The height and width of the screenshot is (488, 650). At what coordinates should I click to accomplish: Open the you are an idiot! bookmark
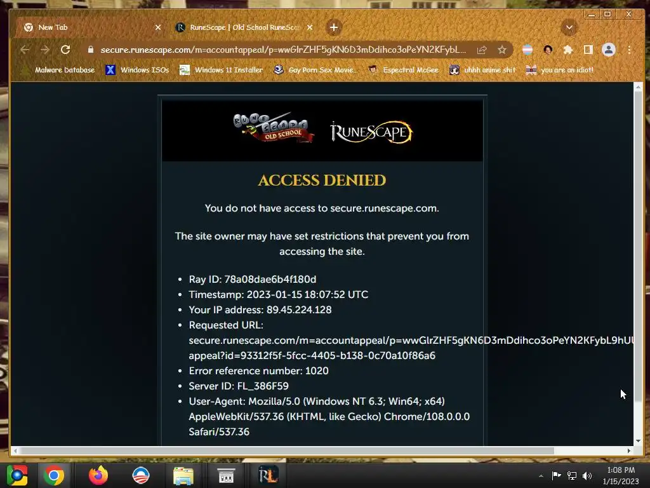pyautogui.click(x=559, y=70)
